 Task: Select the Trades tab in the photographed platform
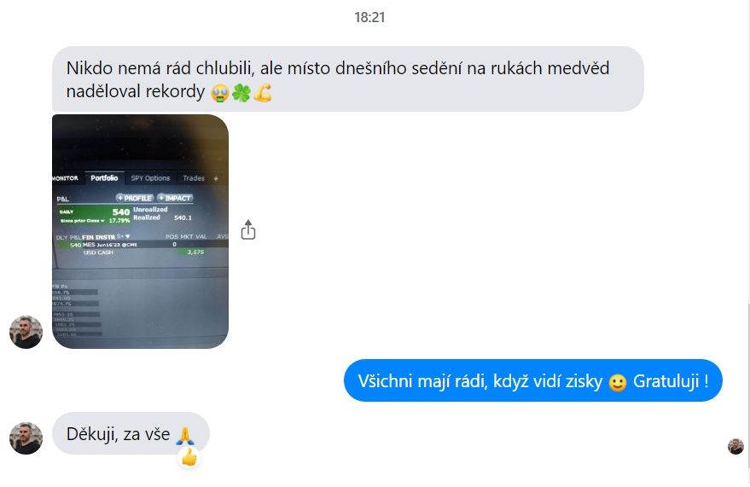tap(194, 178)
